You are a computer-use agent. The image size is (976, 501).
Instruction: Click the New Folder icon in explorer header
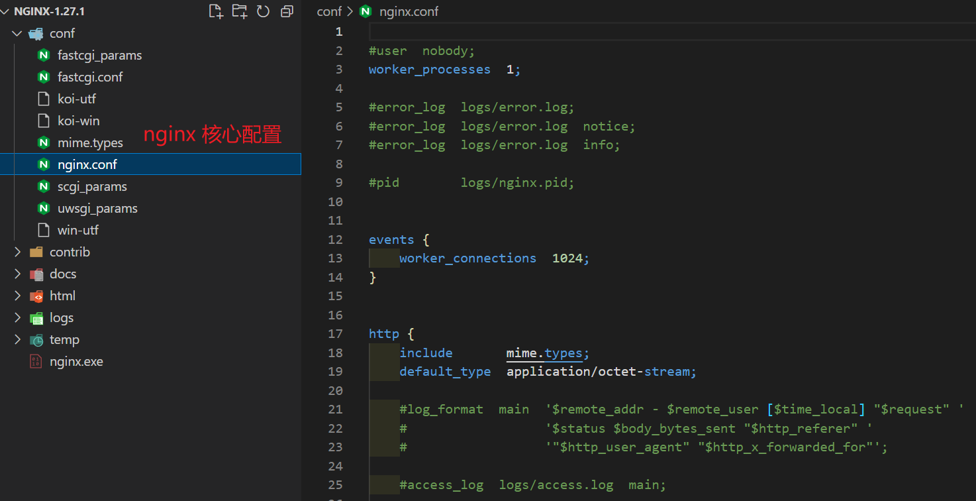239,11
